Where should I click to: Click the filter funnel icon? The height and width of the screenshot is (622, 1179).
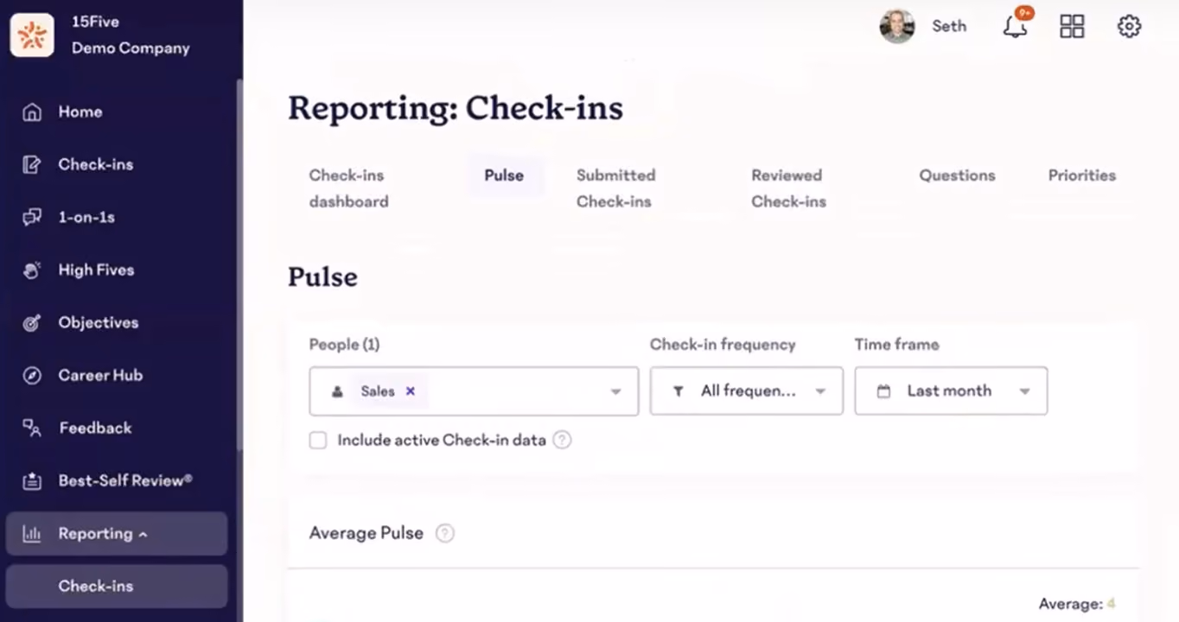(679, 392)
